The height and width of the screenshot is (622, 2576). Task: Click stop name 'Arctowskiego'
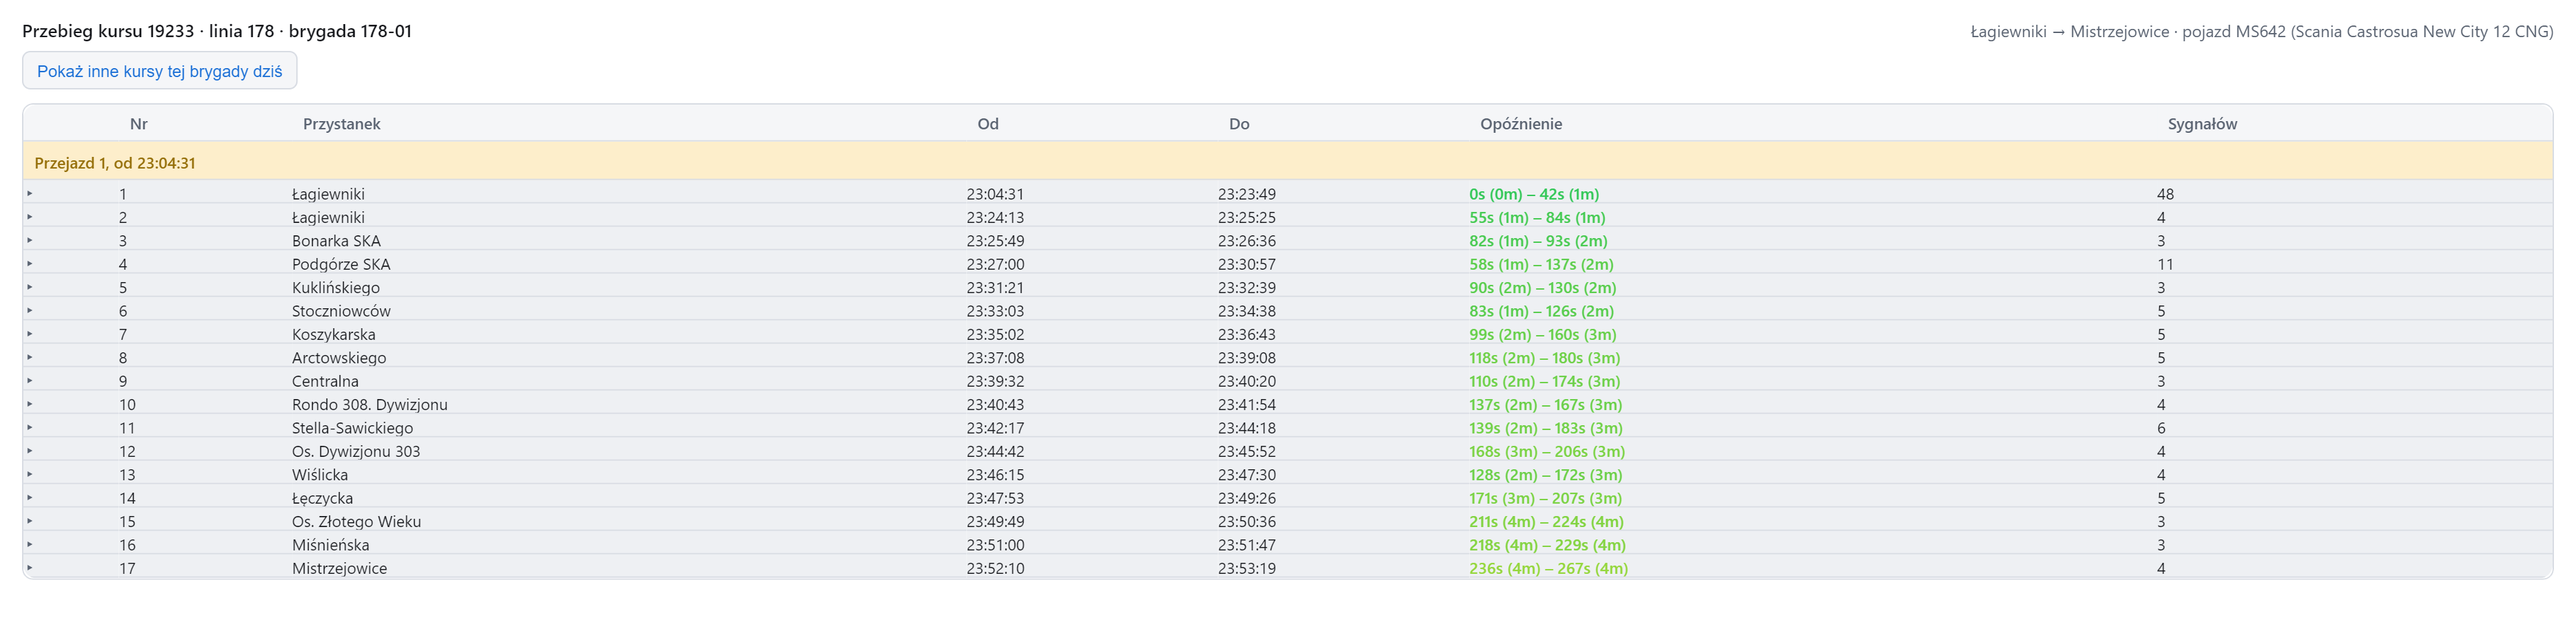coord(339,357)
